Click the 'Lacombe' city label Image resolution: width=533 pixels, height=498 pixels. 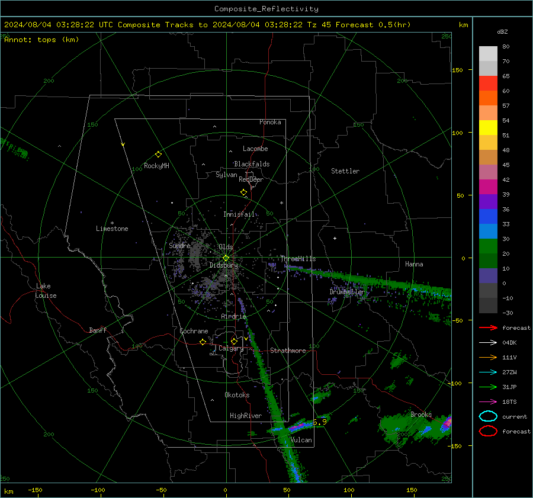(255, 149)
